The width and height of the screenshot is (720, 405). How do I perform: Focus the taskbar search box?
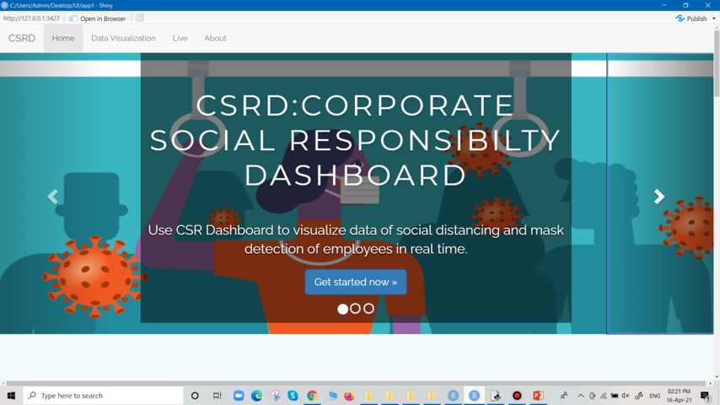[104, 396]
